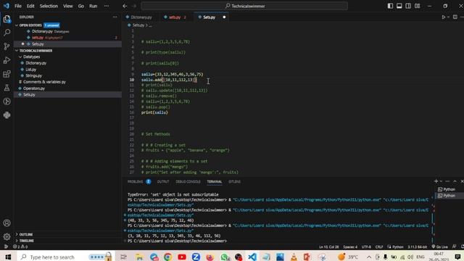The image size is (464, 261).
Task: Switch to the Output panel tab
Action: [x=163, y=182]
